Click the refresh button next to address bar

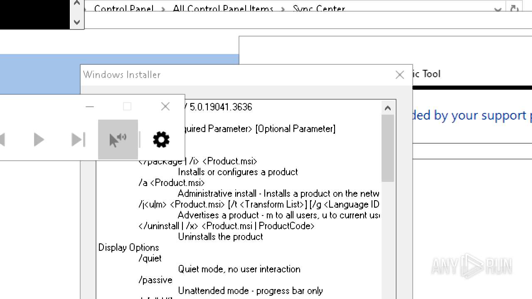tap(515, 9)
